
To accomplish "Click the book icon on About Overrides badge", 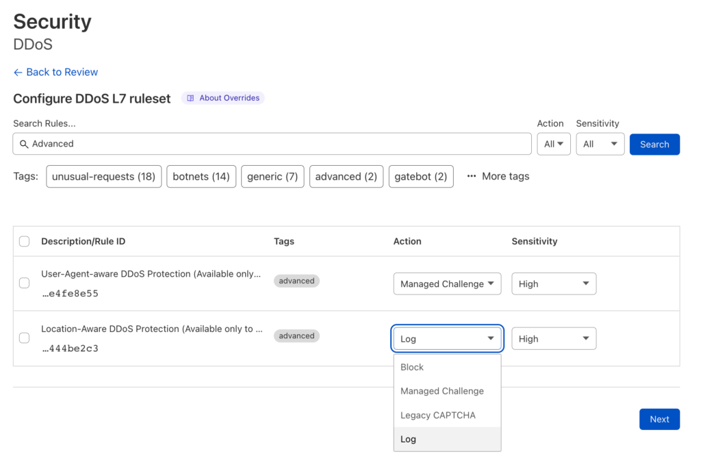I will pos(190,98).
